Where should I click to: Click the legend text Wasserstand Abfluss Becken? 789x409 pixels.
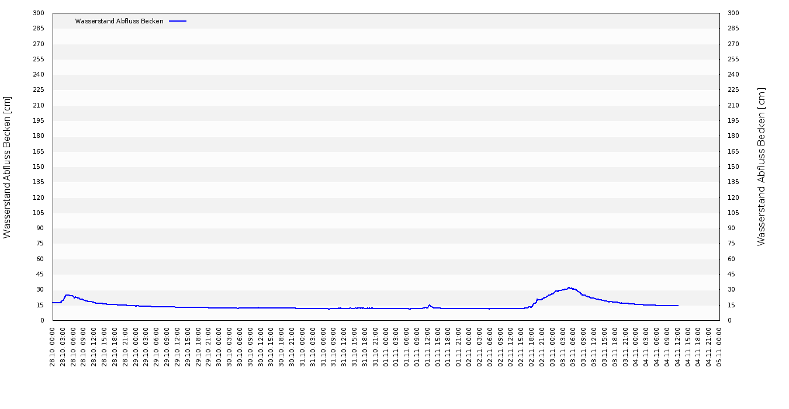(x=119, y=21)
